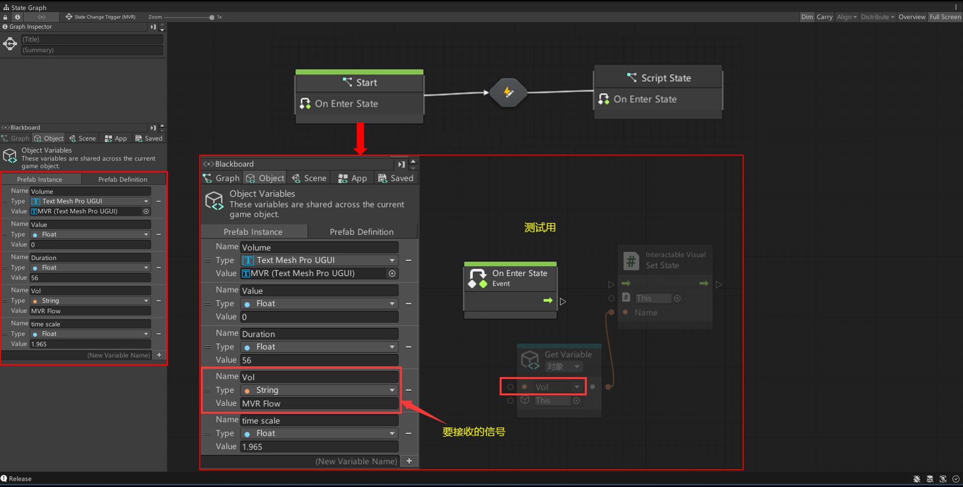The width and height of the screenshot is (963, 487).
Task: Open the Distribute dropdown
Action: click(x=877, y=17)
